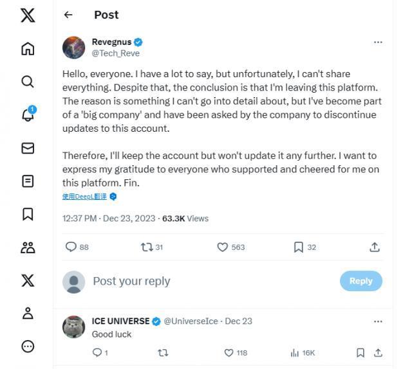Repost the Revegnus post
The width and height of the screenshot is (412, 369).
[147, 247]
